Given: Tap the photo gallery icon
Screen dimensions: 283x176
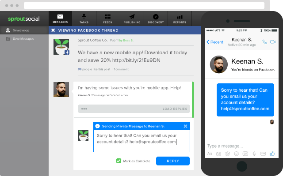Looking at the screenshot, I should coord(228,154).
